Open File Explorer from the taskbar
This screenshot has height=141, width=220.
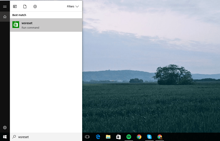pos(108,137)
